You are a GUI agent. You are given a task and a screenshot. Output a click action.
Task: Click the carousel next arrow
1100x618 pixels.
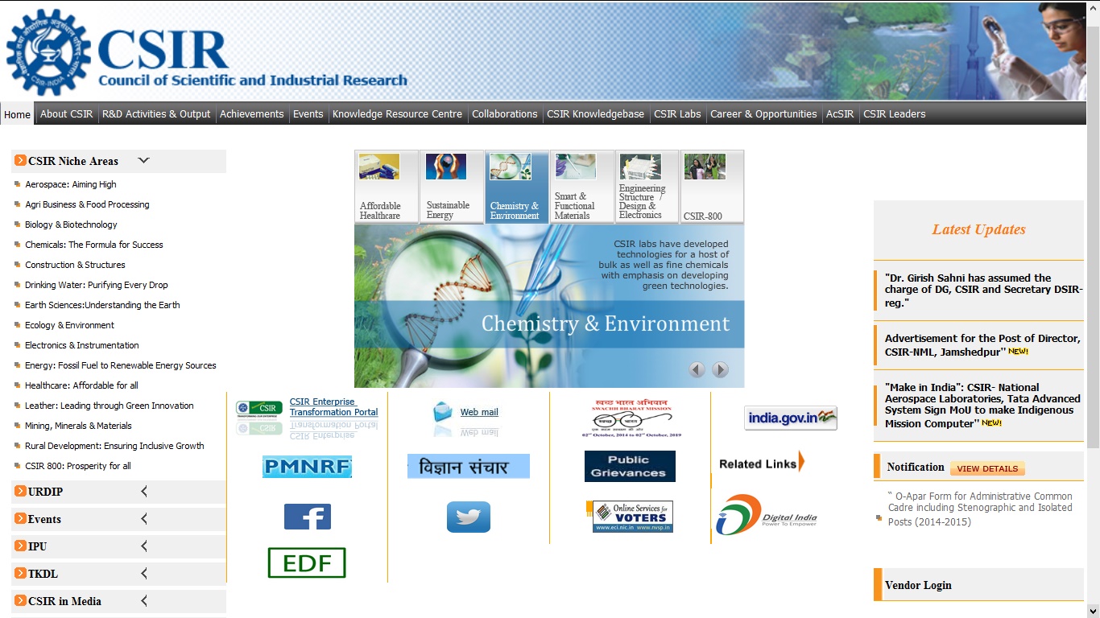coord(719,369)
